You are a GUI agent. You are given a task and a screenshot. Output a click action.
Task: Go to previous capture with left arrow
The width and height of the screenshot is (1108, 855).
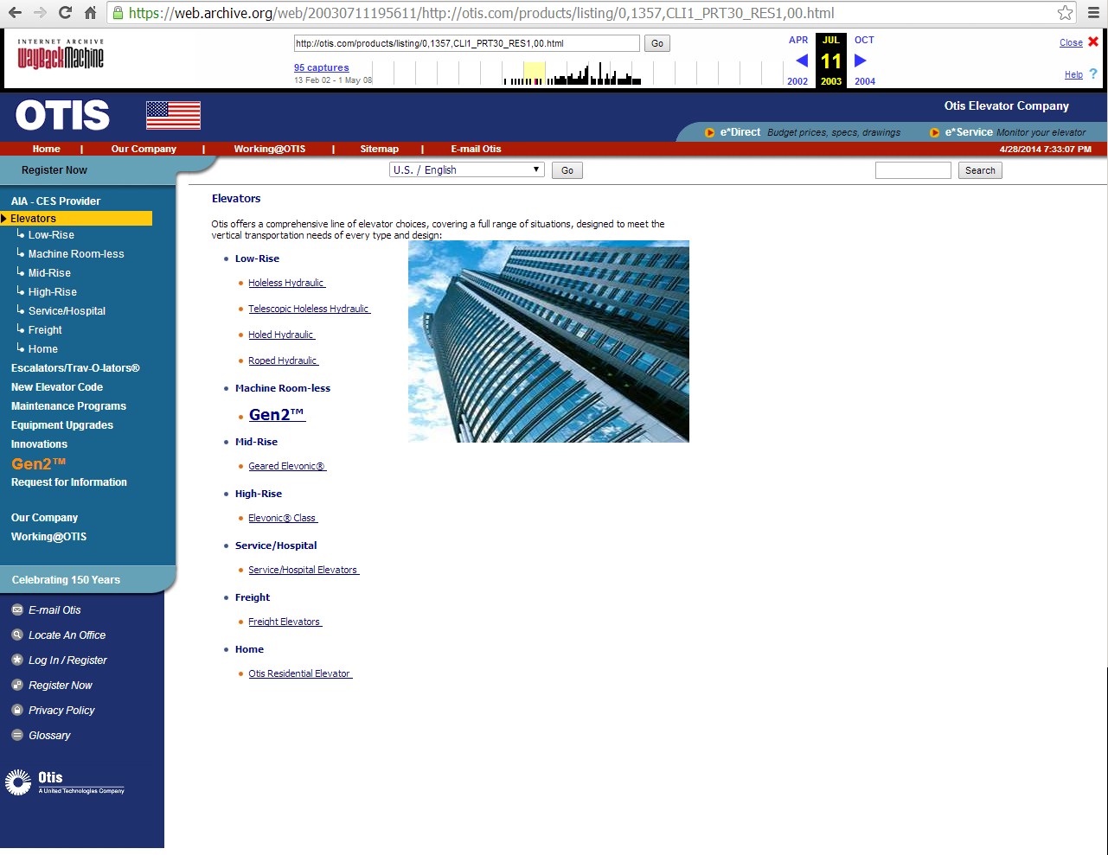point(802,61)
